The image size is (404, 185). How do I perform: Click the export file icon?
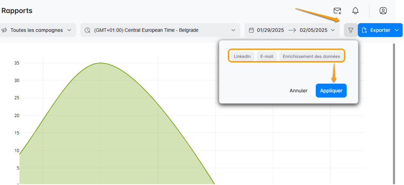364,30
